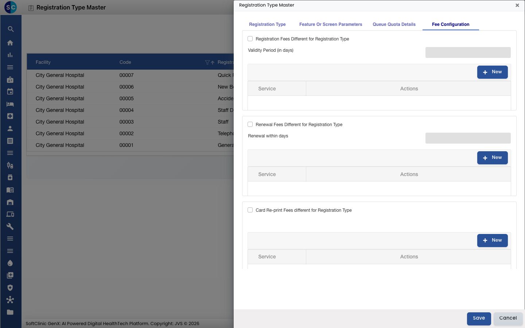Switch to the Queue Quota Details tab

point(394,24)
